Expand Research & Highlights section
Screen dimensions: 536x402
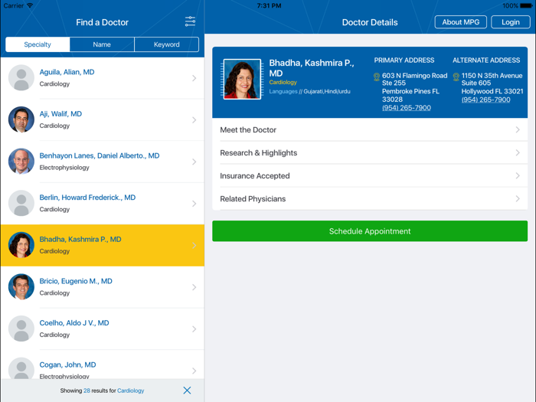tap(370, 153)
